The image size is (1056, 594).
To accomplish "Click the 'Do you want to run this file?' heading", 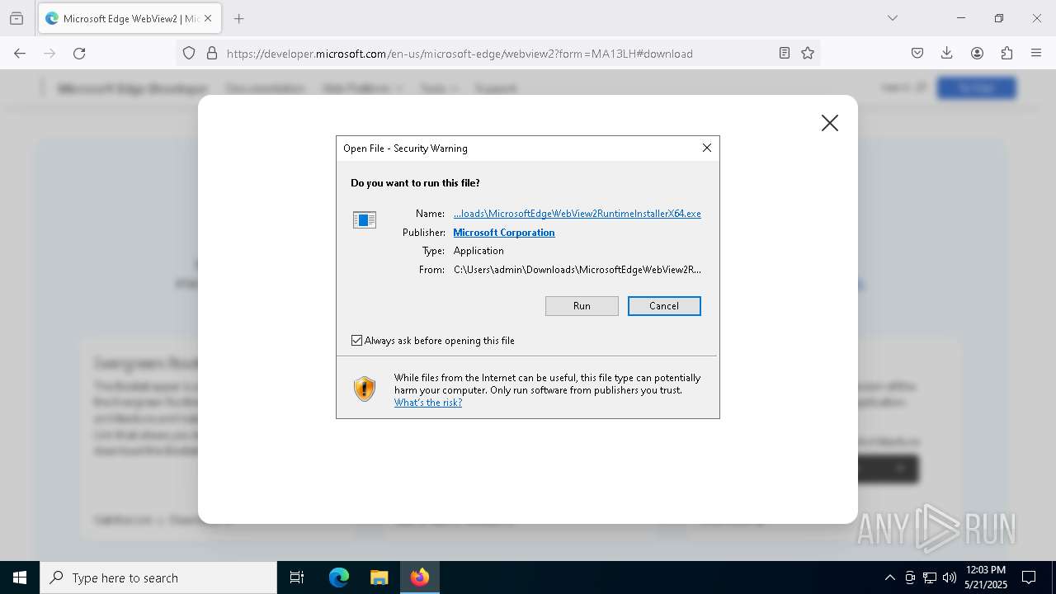I will (415, 183).
